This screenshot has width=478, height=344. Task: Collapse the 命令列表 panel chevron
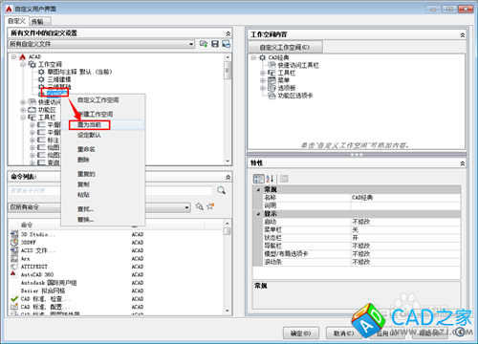coord(228,177)
